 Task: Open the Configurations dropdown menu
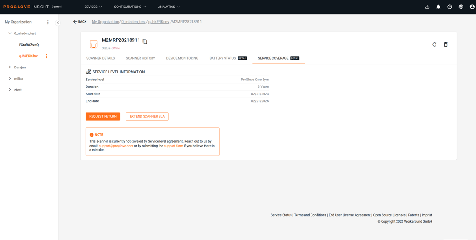point(130,7)
